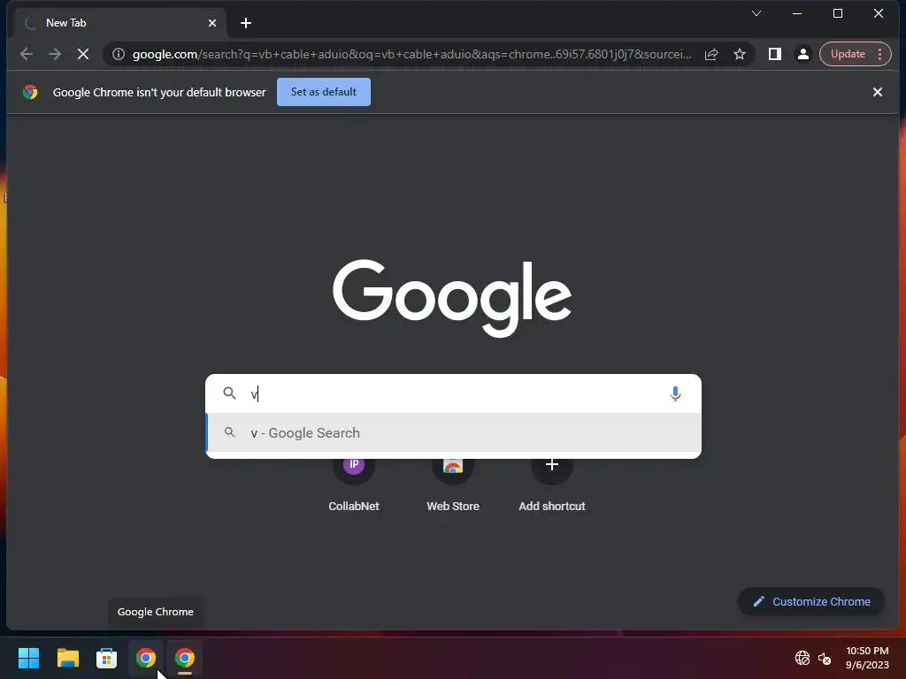This screenshot has height=679, width=906.
Task: Click the Google logo
Action: click(x=452, y=298)
